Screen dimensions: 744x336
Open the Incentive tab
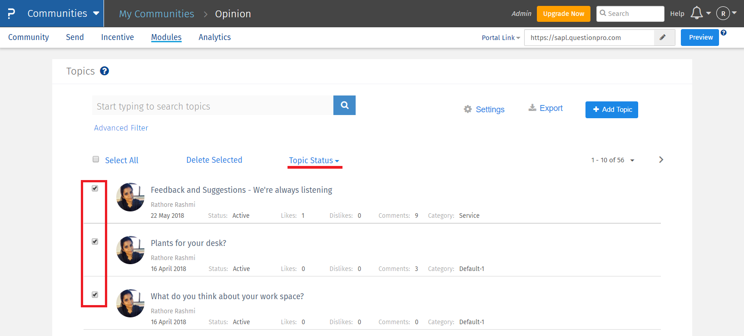(117, 37)
